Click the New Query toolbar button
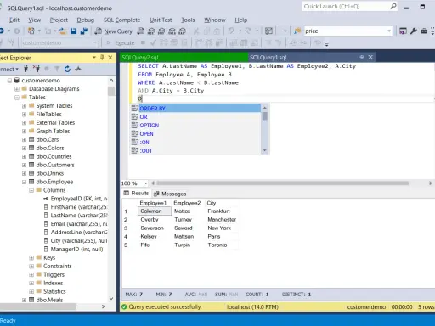The image size is (435, 326). (114, 31)
